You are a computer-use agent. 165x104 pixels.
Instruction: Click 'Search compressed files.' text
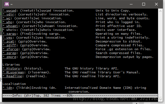coord(119,53)
